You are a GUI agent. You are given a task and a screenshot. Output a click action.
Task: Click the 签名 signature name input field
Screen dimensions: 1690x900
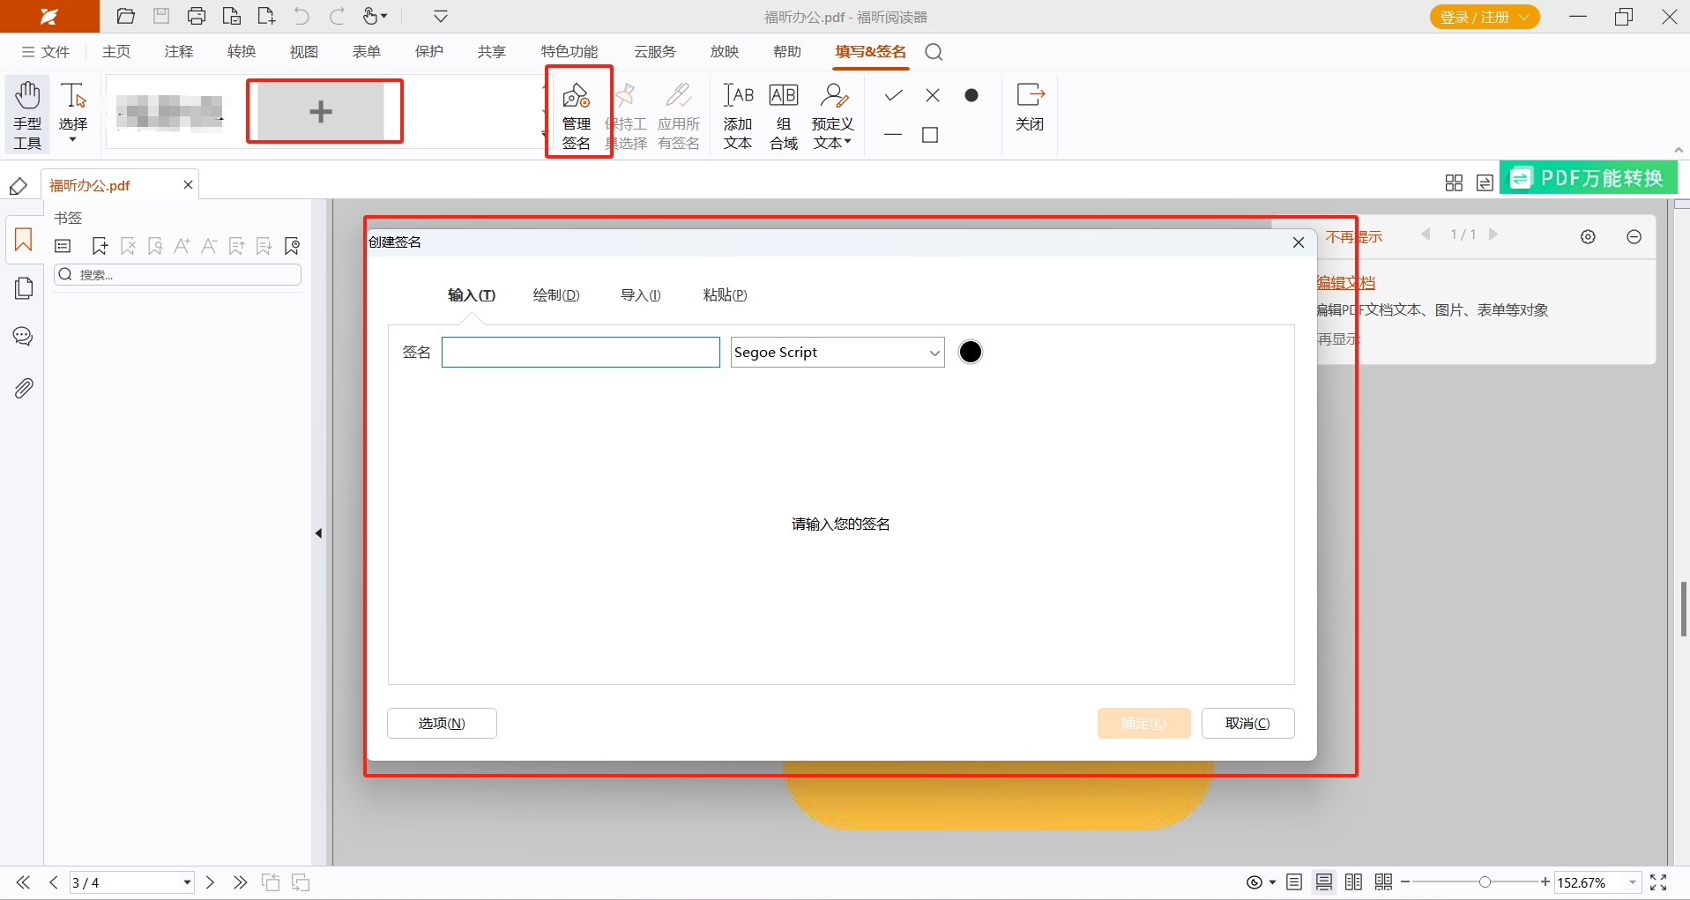581,352
